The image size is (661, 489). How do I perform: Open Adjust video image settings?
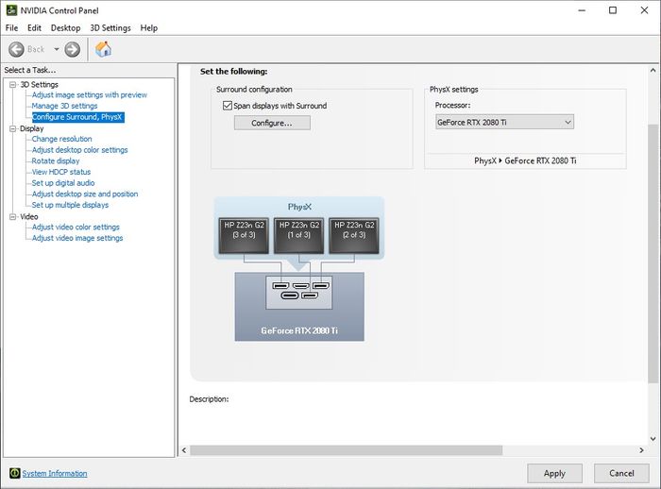(x=77, y=238)
